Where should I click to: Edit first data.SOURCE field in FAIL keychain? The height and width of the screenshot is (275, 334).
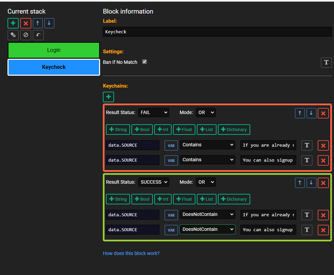132,145
